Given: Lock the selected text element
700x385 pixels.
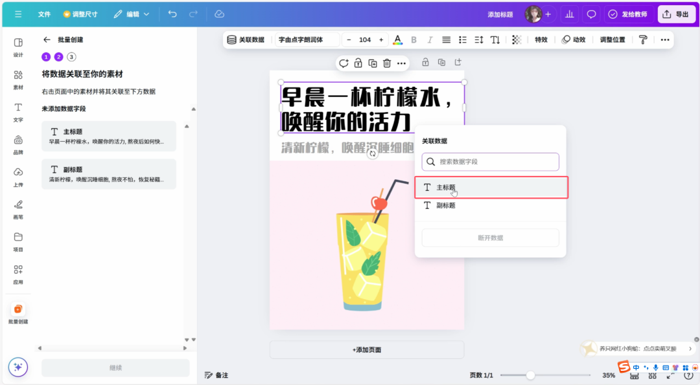Looking at the screenshot, I should (x=358, y=63).
